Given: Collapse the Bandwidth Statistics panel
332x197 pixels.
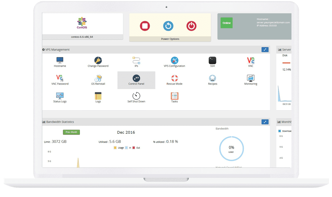Looking at the screenshot, I should [265, 122].
